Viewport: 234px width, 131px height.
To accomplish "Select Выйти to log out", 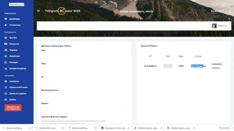I will pos(13,100).
